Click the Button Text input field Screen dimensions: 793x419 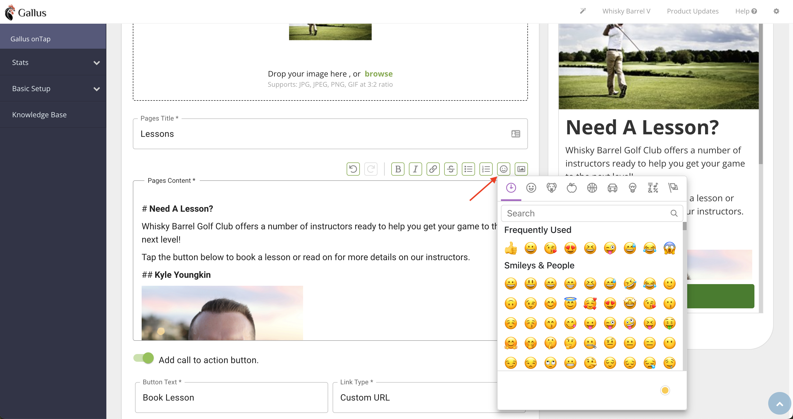click(231, 398)
